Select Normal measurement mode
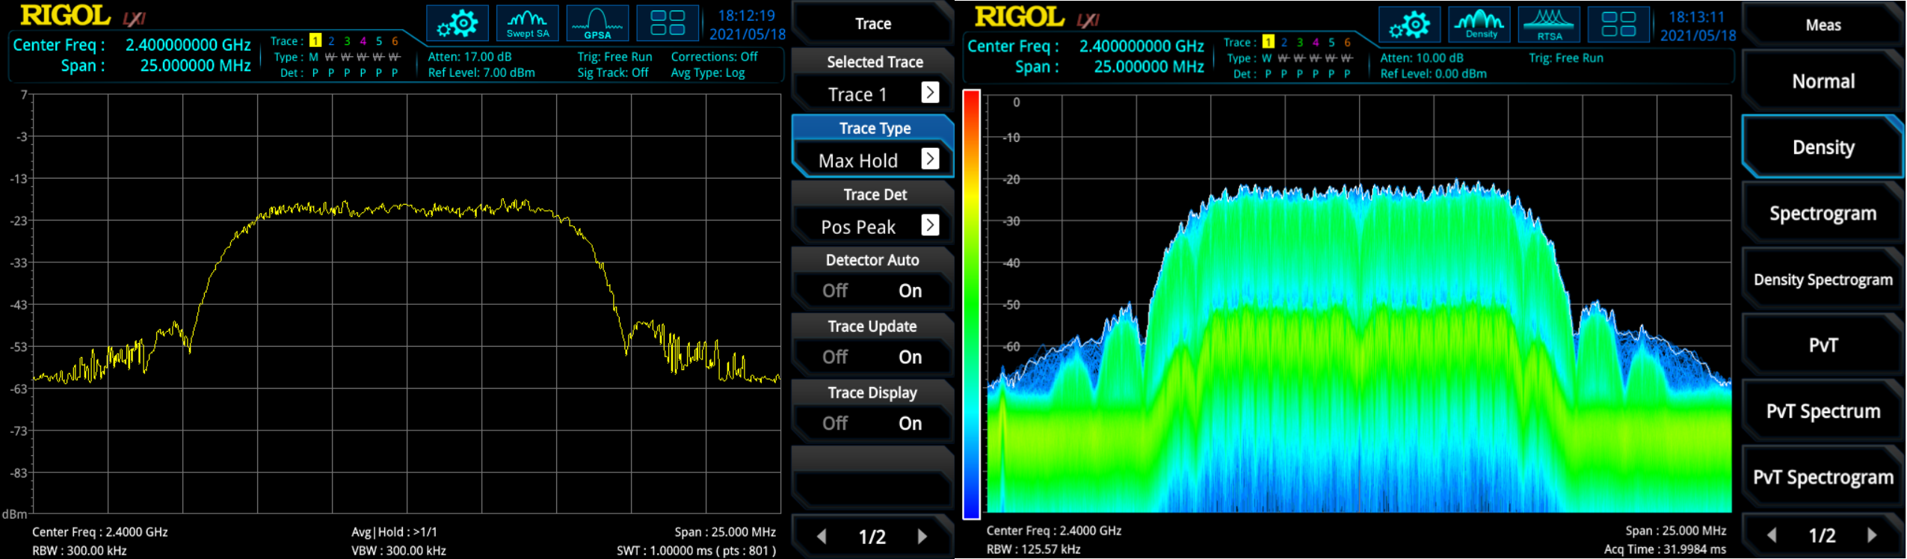Viewport: 1907px width, 559px height. tap(1823, 81)
